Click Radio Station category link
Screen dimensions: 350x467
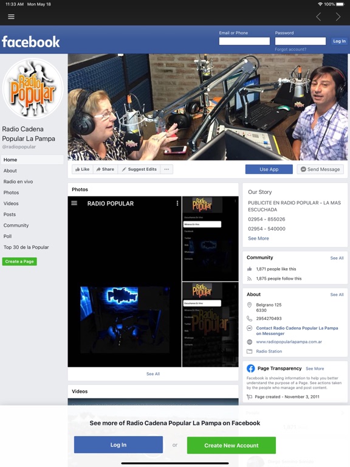point(269,351)
